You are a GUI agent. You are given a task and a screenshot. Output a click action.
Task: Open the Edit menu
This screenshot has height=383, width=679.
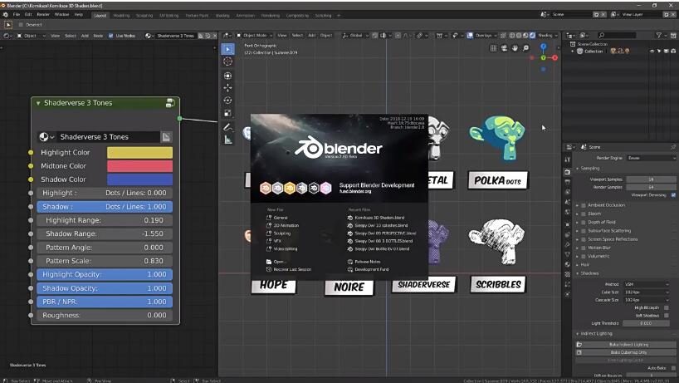tap(28, 15)
